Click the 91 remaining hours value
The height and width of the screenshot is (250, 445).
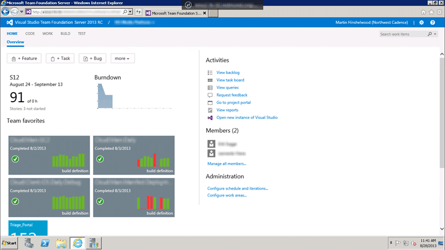pos(17,97)
